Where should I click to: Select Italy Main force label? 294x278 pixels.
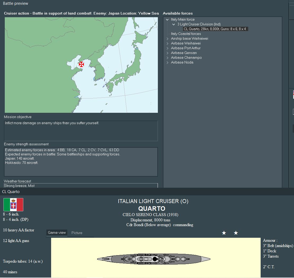coord(183,20)
